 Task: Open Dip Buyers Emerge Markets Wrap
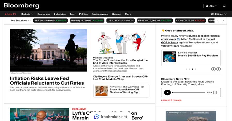[121, 78]
